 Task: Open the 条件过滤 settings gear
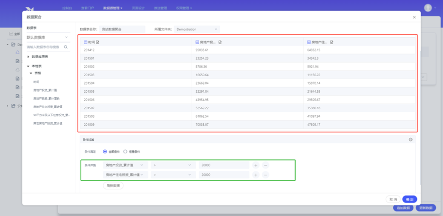click(410, 140)
